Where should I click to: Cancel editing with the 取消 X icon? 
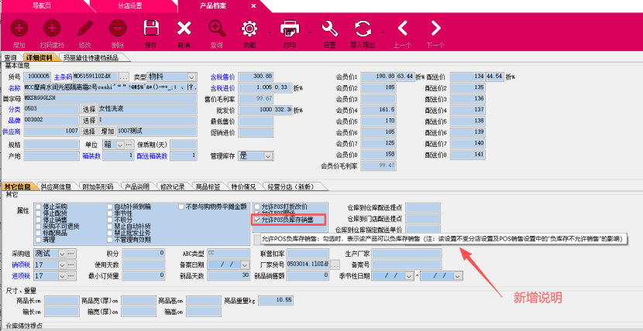point(184,29)
